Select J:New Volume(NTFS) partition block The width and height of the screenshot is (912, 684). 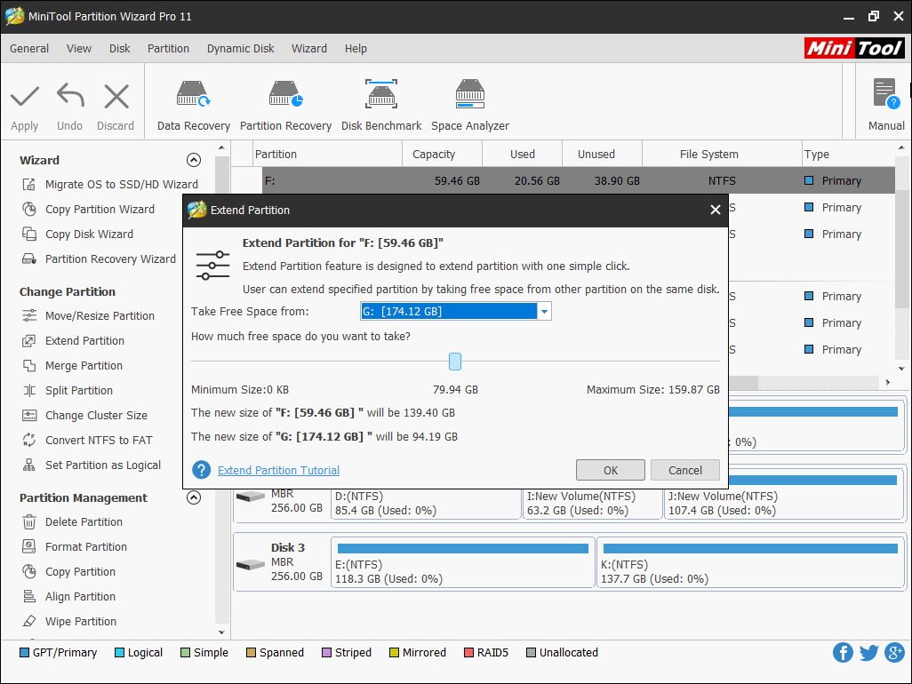pos(784,504)
